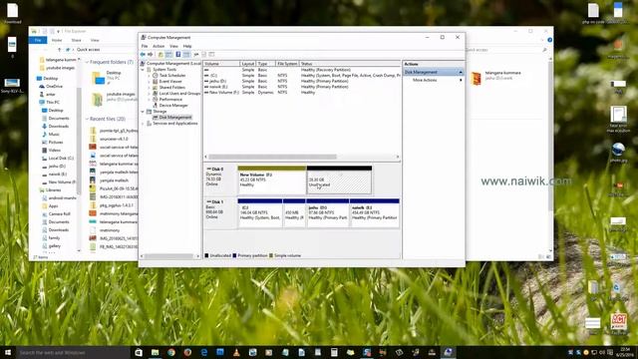Open the View menu in Computer Management
638x359 pixels.
tap(173, 47)
